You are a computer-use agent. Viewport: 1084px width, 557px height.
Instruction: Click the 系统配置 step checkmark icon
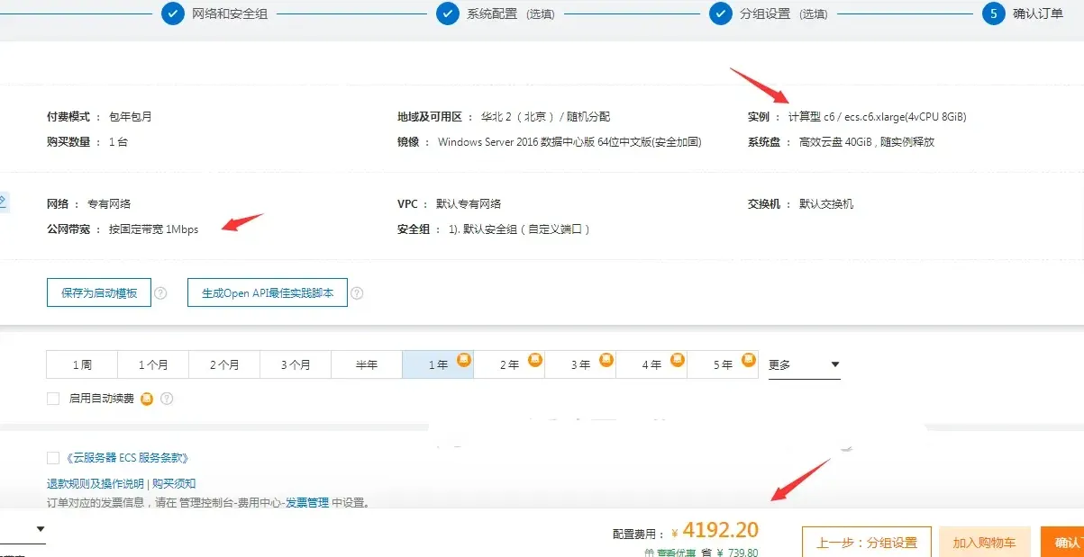[448, 13]
